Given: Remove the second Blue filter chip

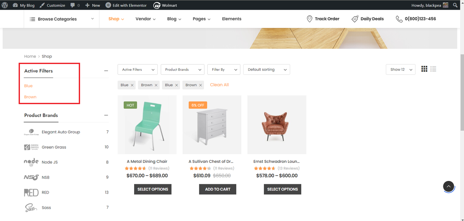Looking at the screenshot, I should click(x=177, y=85).
